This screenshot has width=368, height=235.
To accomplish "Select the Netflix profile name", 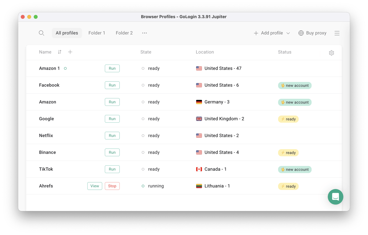I will pos(46,135).
